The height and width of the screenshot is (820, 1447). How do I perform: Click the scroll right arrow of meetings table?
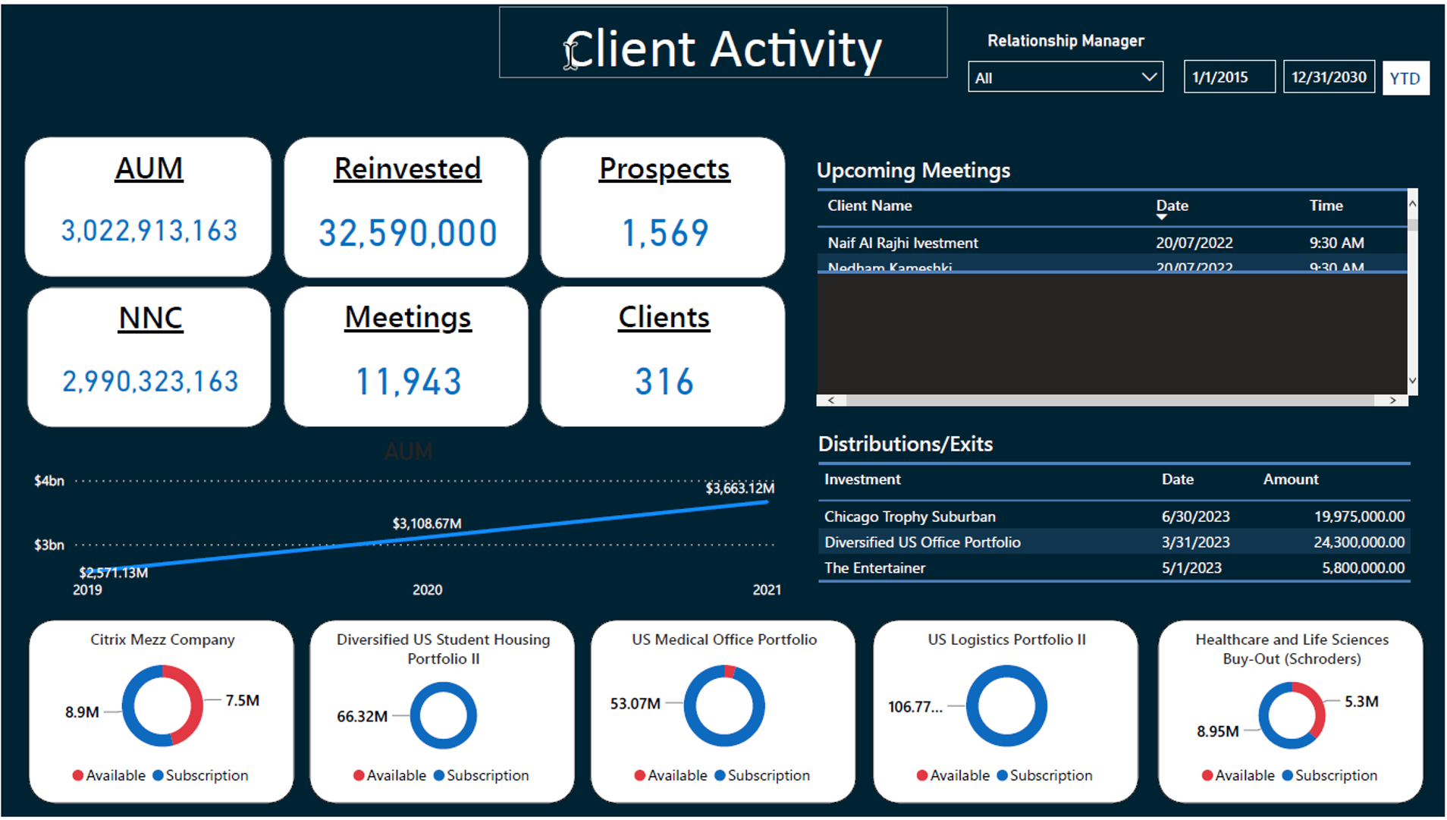click(1392, 401)
